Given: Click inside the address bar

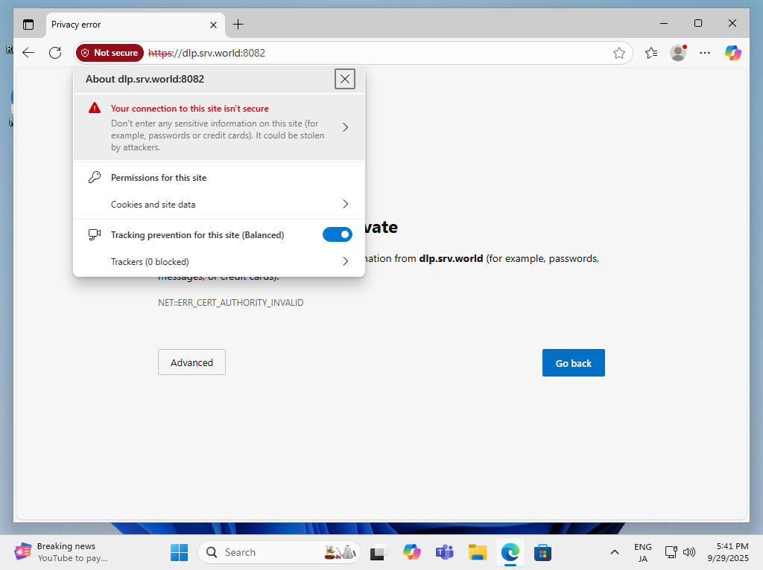Looking at the screenshot, I should tap(335, 53).
